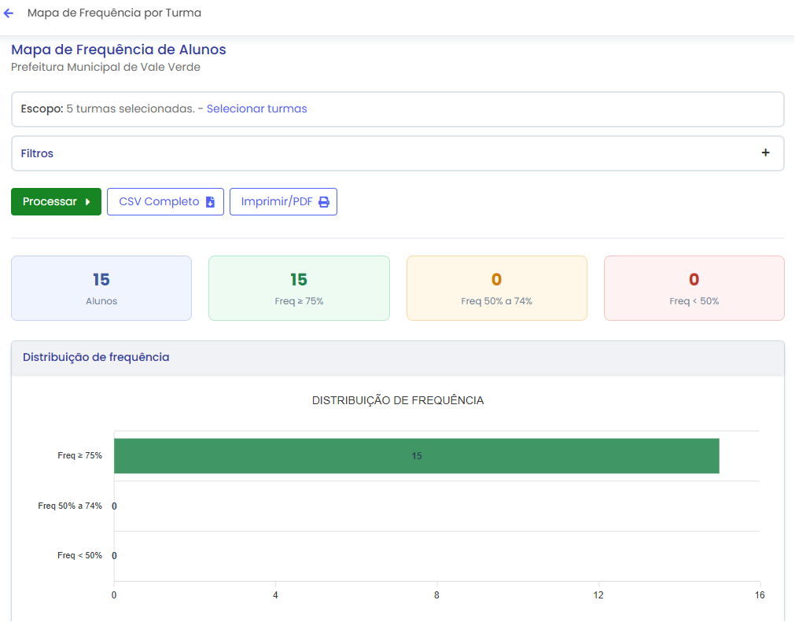Viewport: 795px width, 622px height.
Task: Click the Freq 50% a 74% axis label
Action: click(x=70, y=506)
